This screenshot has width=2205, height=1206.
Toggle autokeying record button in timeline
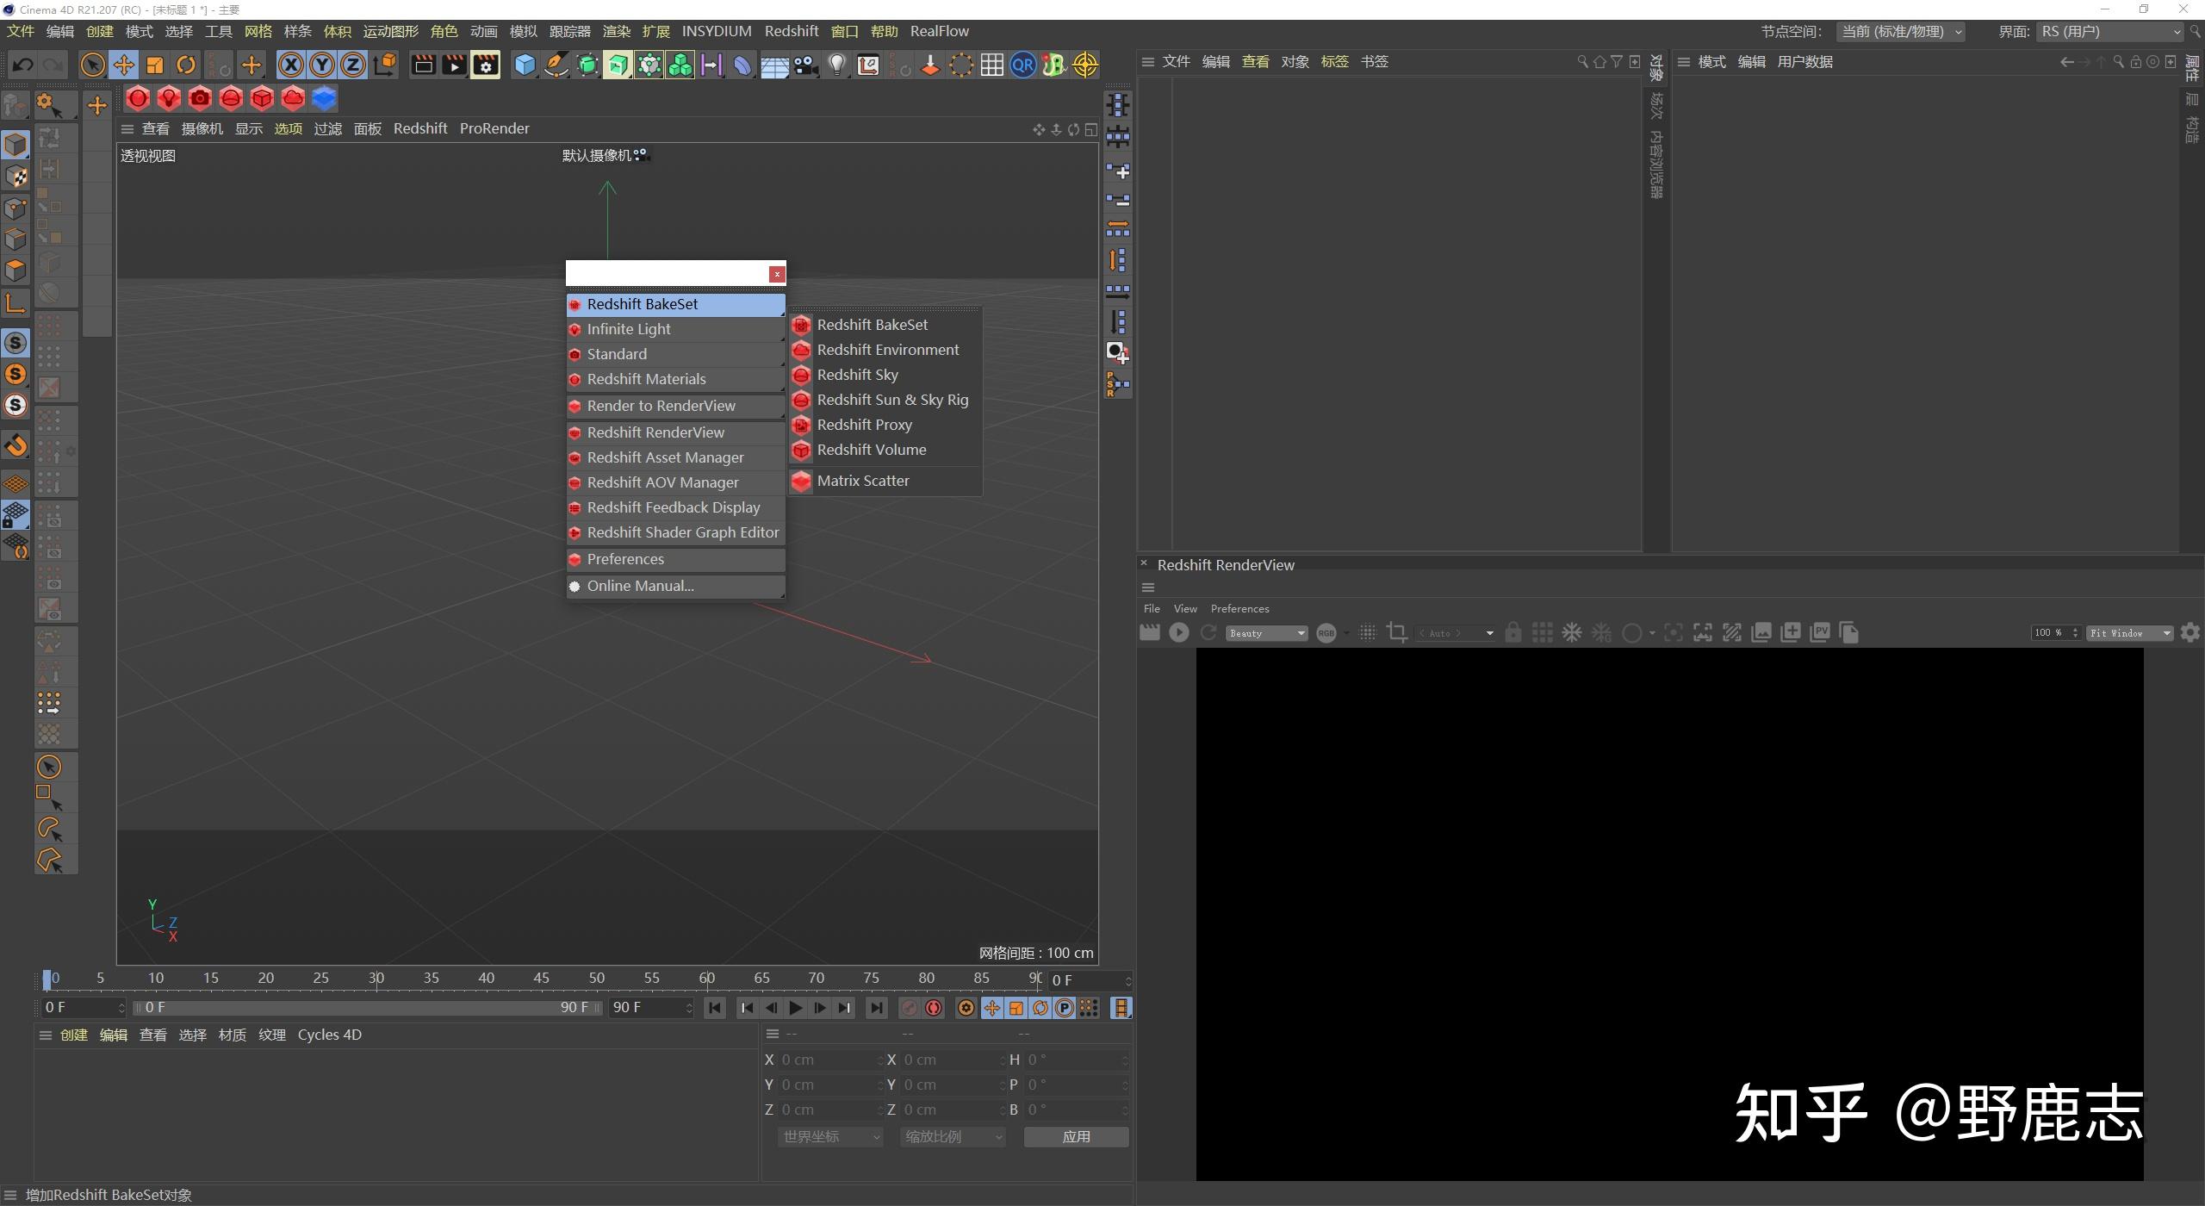tap(933, 1008)
